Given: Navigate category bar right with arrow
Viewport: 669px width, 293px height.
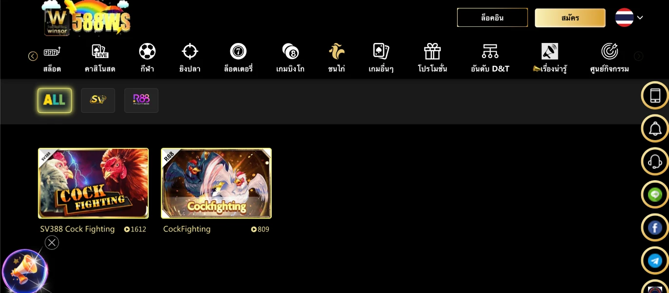Looking at the screenshot, I should point(638,56).
